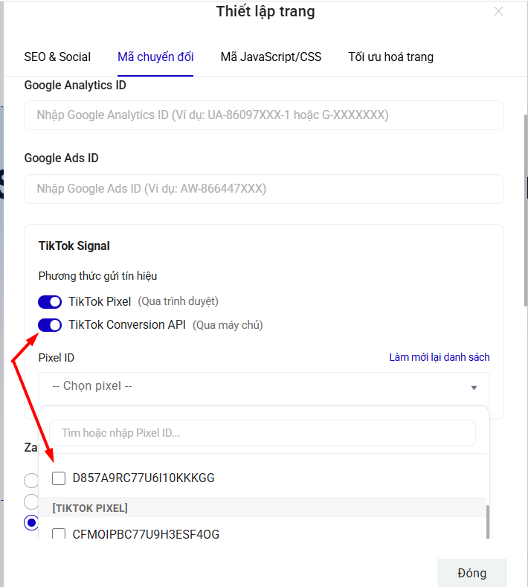Toggle the TikTok Pixel switch
Image resolution: width=528 pixels, height=587 pixels.
pyautogui.click(x=50, y=302)
